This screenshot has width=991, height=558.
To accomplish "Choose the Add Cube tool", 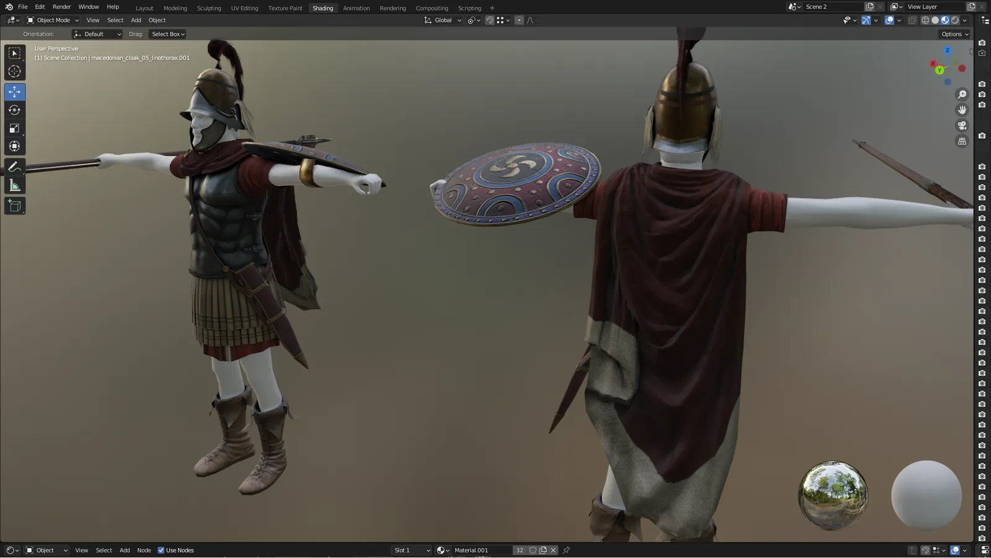I will 14,206.
